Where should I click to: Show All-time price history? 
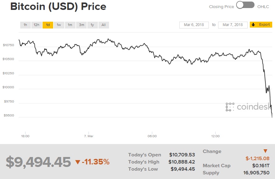[x=103, y=25]
